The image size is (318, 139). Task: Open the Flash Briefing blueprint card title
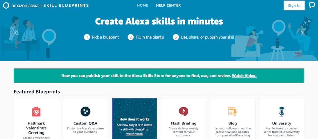[183, 123]
